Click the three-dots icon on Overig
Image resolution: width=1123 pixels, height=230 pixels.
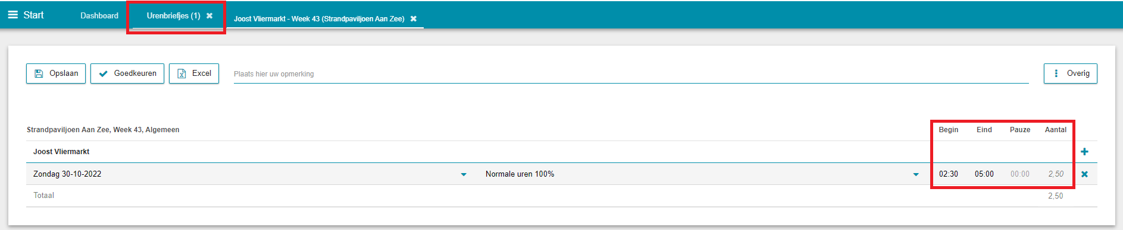[1056, 74]
